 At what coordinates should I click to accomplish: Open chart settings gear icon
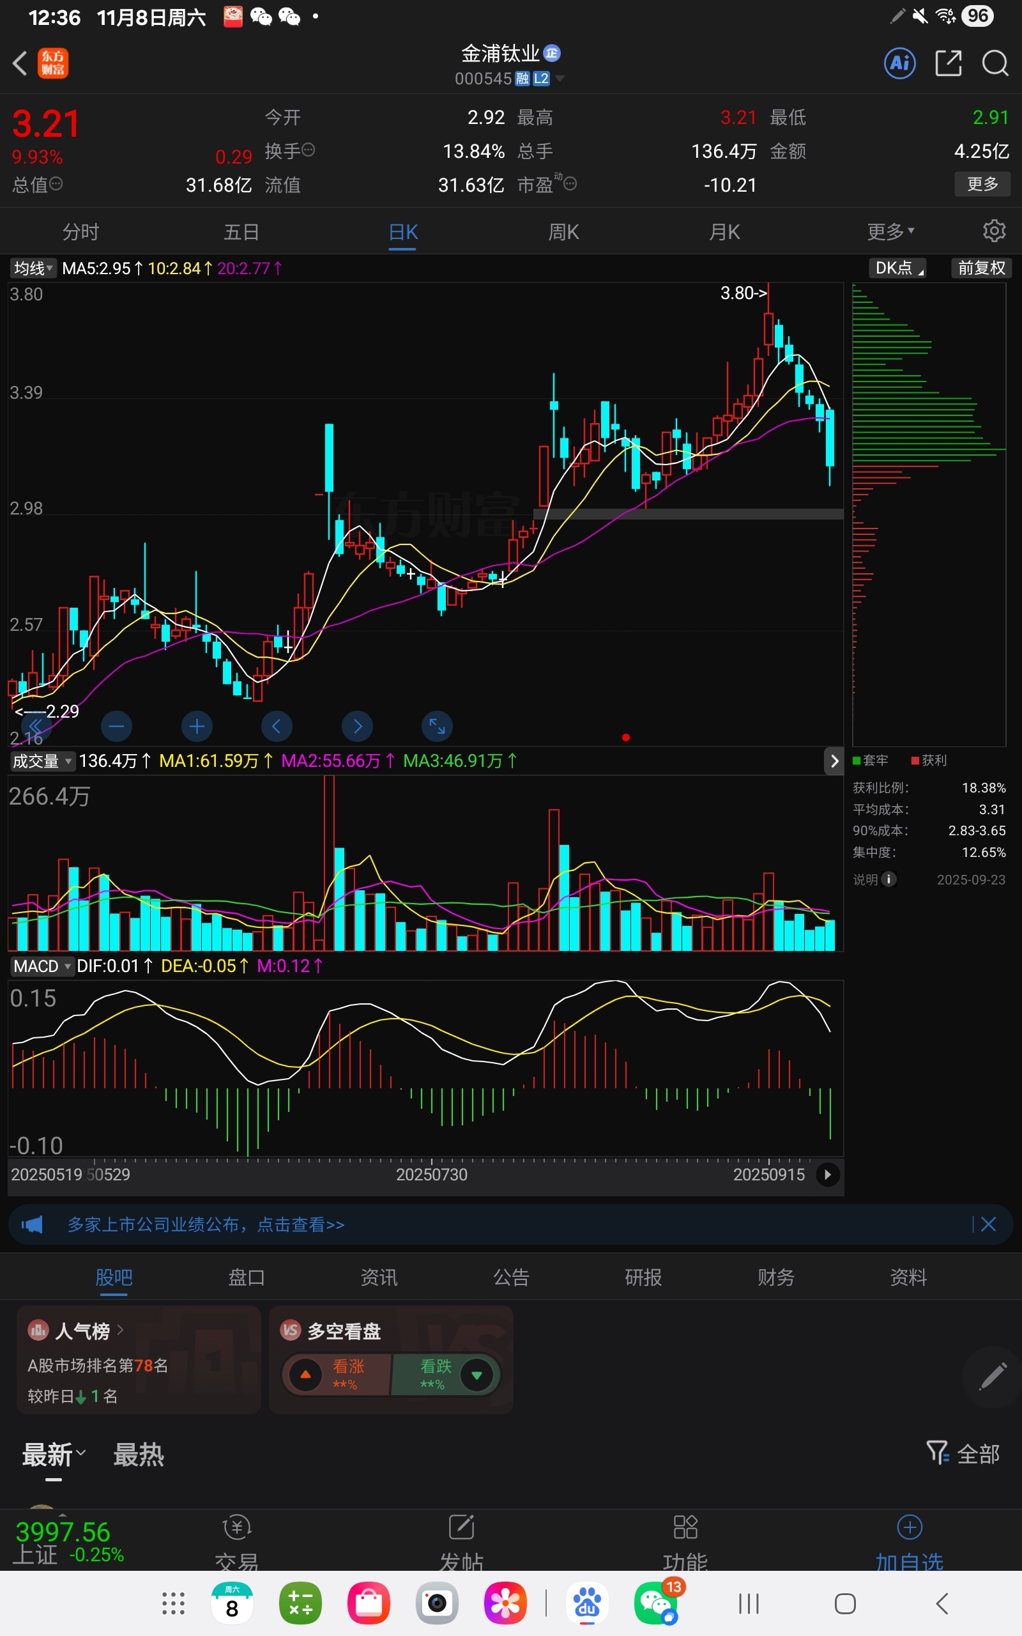(x=994, y=231)
